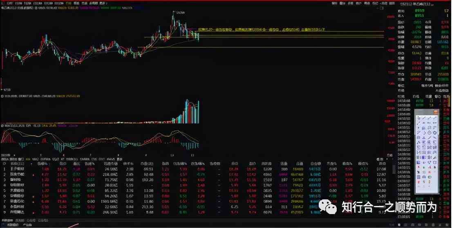Select the first stock row in the list

coord(16,168)
